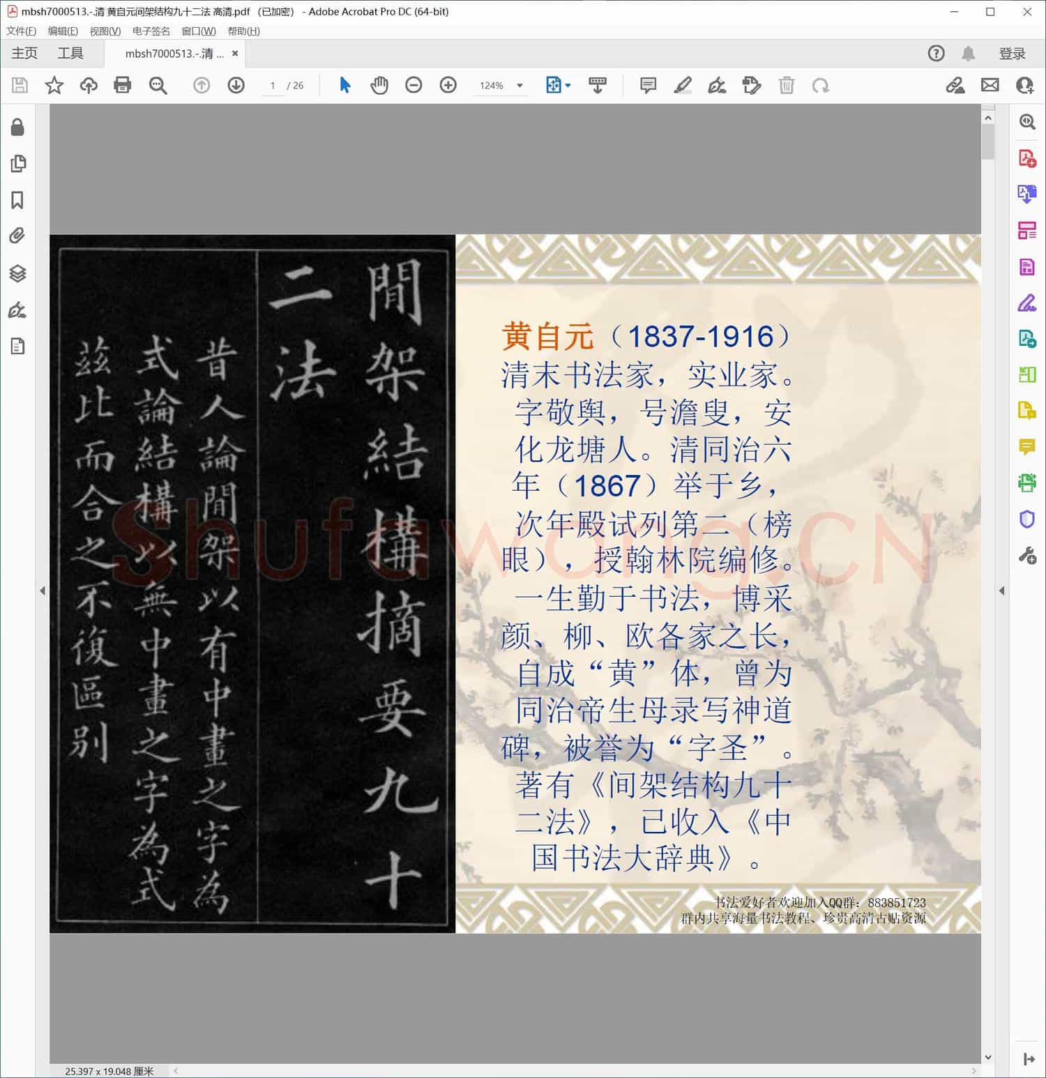The height and width of the screenshot is (1078, 1046).
Task: Switch to the 工具 tab
Action: click(70, 53)
